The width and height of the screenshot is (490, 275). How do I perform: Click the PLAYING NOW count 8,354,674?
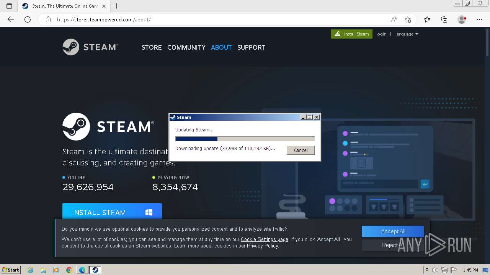coord(175,187)
